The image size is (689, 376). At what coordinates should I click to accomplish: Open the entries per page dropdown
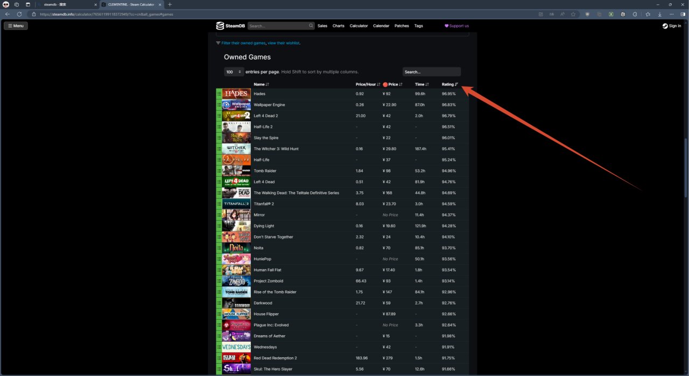pyautogui.click(x=234, y=71)
